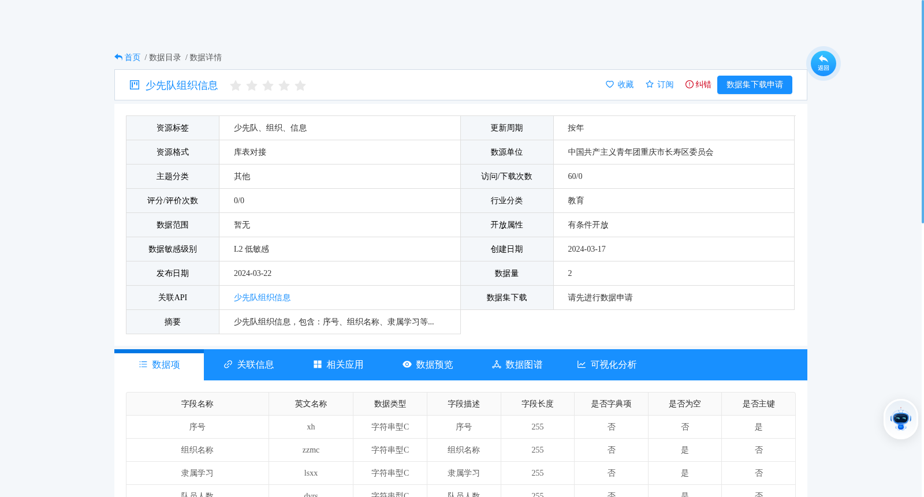Rate two stars for the dataset

(x=252, y=85)
